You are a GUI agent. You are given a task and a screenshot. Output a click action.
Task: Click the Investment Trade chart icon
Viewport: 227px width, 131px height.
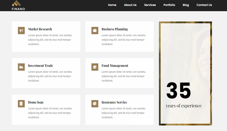click(x=21, y=67)
